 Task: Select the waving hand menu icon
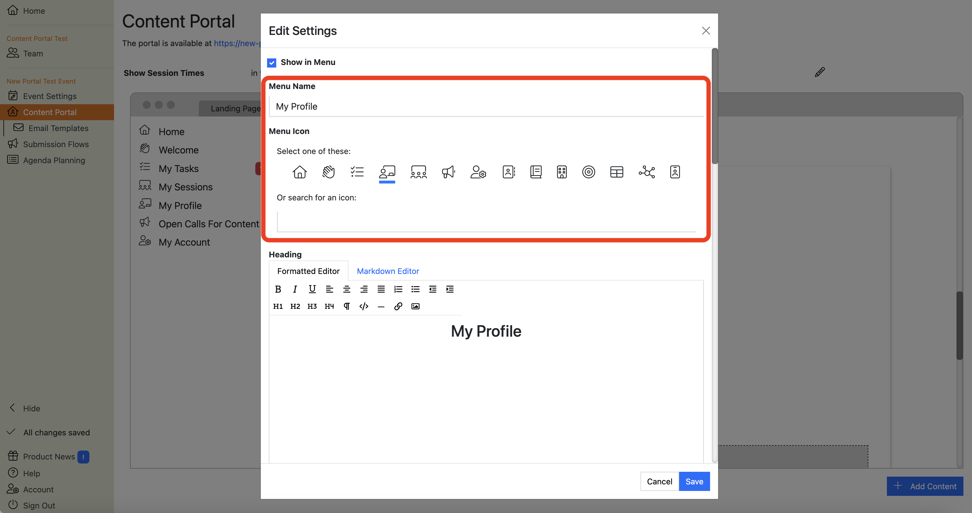pos(328,172)
